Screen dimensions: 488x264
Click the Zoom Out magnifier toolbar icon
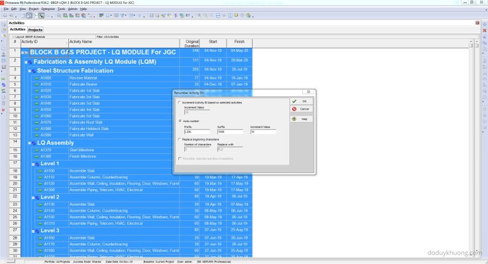[x=206, y=15]
